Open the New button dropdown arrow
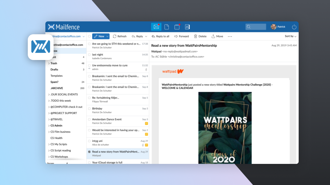This screenshot has height=185, width=330. click(x=108, y=36)
